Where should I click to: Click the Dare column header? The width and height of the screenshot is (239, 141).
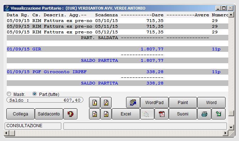tap(157, 15)
